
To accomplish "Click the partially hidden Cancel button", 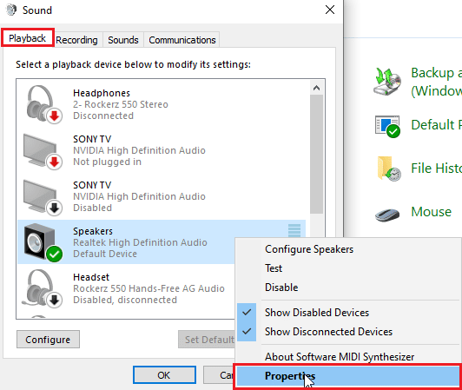I will point(219,375).
